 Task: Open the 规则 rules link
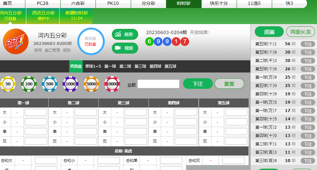[67, 50]
